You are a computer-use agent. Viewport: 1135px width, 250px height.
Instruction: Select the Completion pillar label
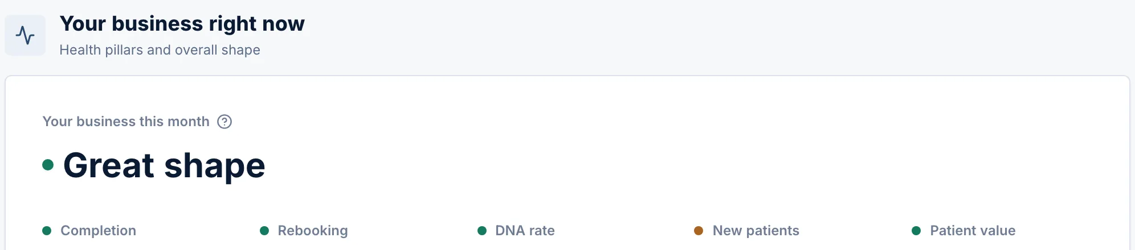point(98,231)
